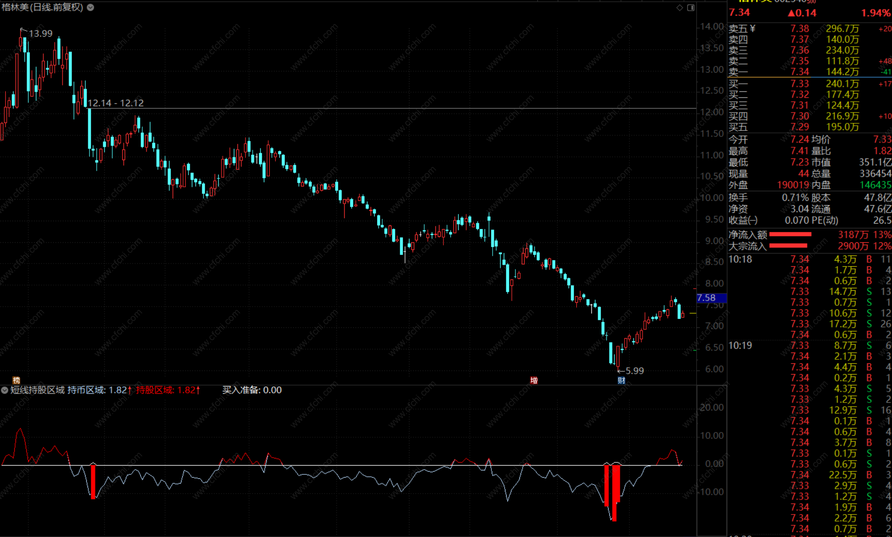Click the ¥ icon beside 卖五
The image size is (892, 537).
pyautogui.click(x=752, y=29)
